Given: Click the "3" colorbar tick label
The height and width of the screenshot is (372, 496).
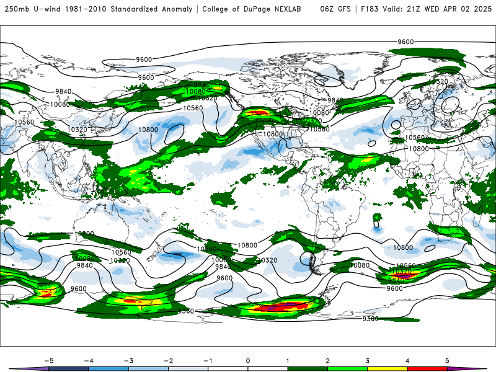Looking at the screenshot, I should coord(367,361).
